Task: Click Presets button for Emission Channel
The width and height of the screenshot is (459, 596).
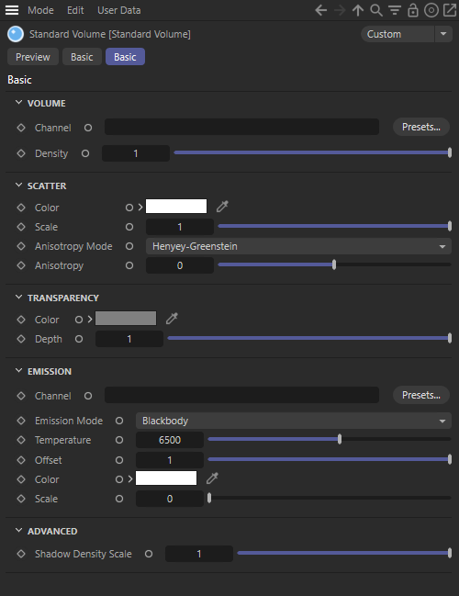Action: (x=421, y=395)
